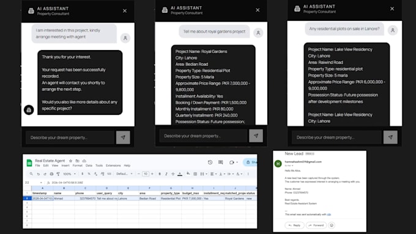Send message in the 'arrange meeting' chat
The image size is (416, 234).
pyautogui.click(x=123, y=137)
